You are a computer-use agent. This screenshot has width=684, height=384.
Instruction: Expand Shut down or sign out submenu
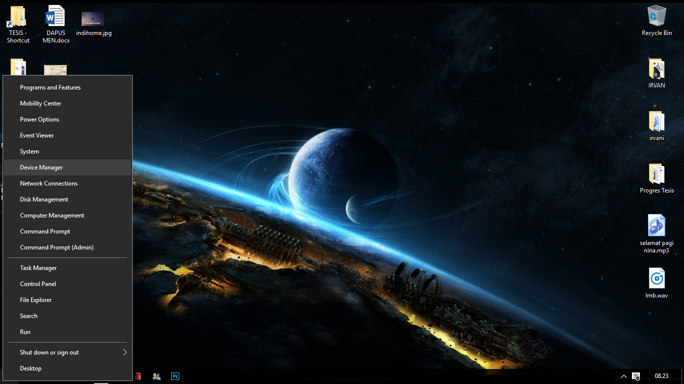coord(68,352)
